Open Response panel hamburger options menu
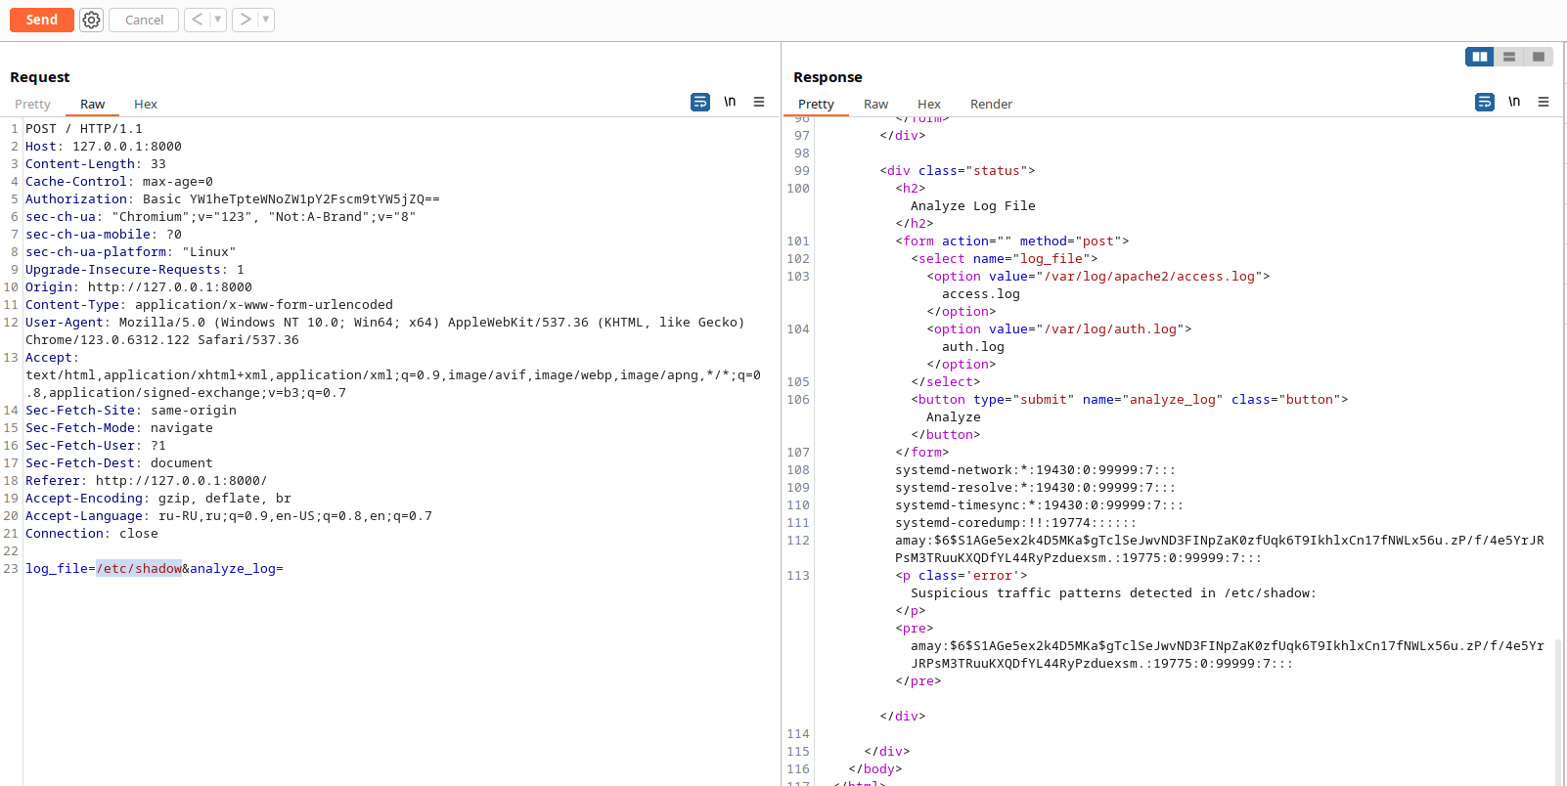The height and width of the screenshot is (786, 1567). (x=1544, y=102)
